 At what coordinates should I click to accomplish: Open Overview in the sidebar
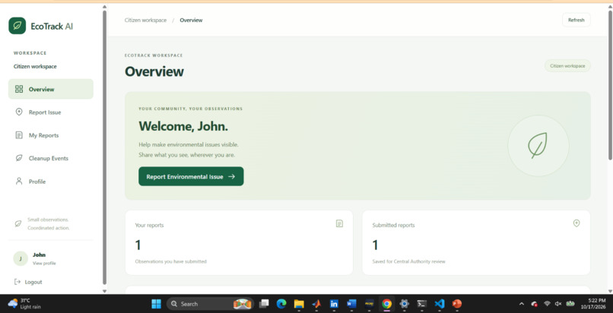51,89
